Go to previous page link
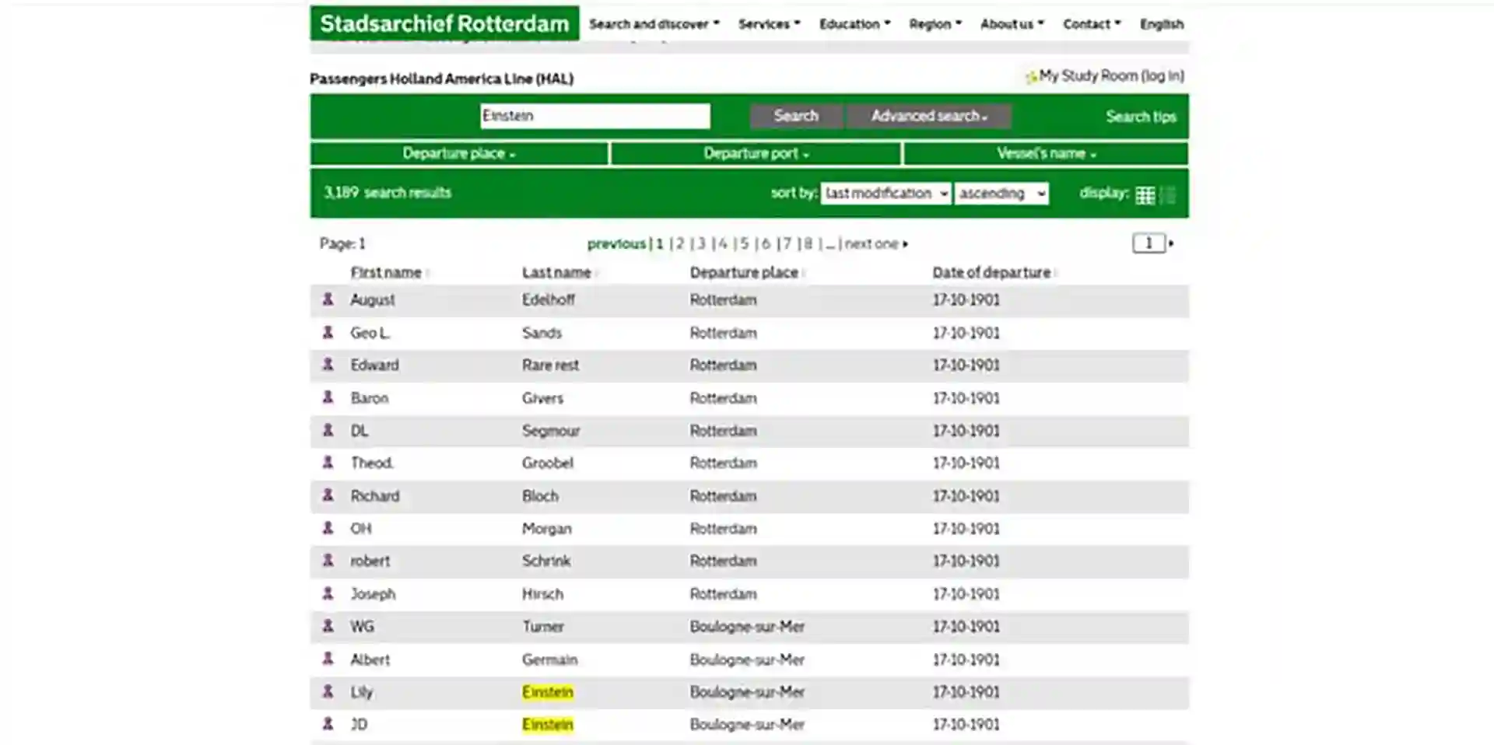 pyautogui.click(x=616, y=243)
